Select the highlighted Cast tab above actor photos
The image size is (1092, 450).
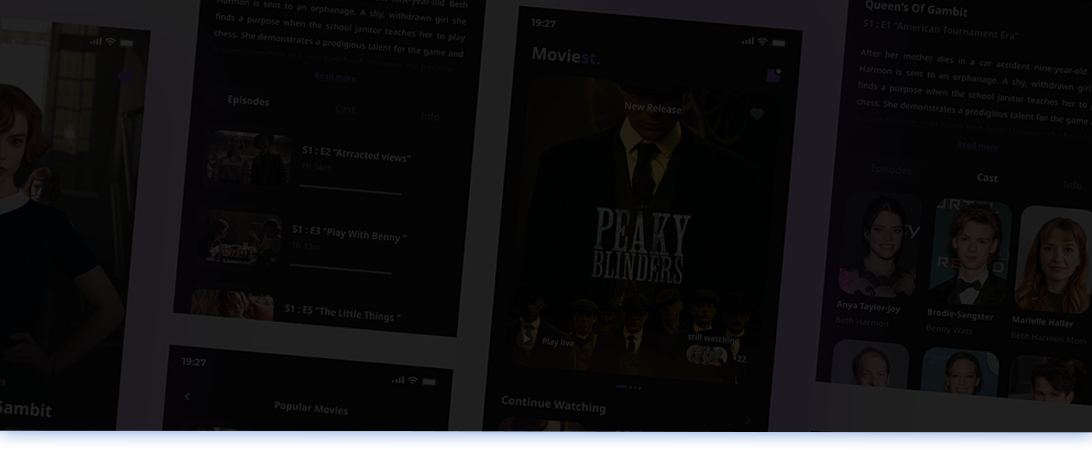tap(987, 178)
